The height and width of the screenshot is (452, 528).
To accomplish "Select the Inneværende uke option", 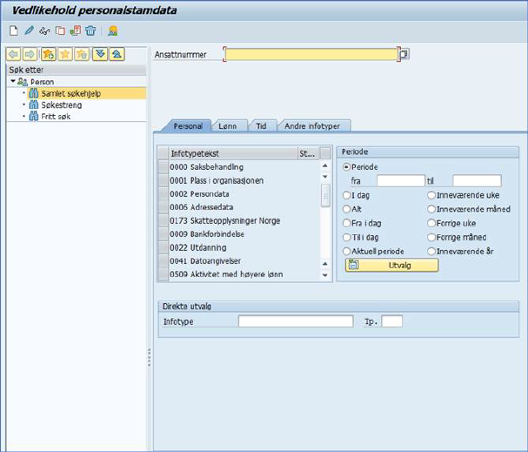I will click(431, 195).
